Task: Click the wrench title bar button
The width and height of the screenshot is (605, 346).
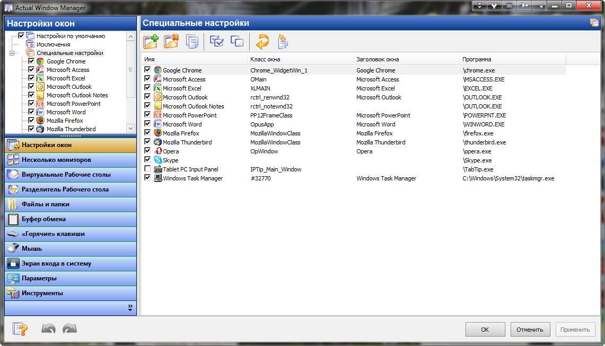Action: (x=494, y=5)
